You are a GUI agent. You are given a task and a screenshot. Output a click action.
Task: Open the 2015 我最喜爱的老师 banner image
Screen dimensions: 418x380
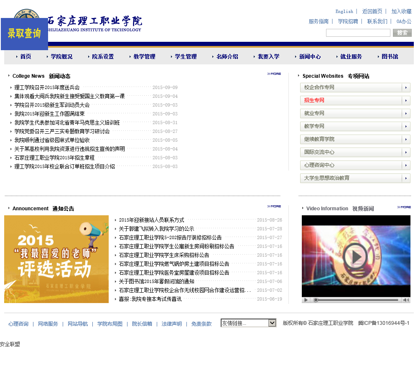(x=56, y=259)
